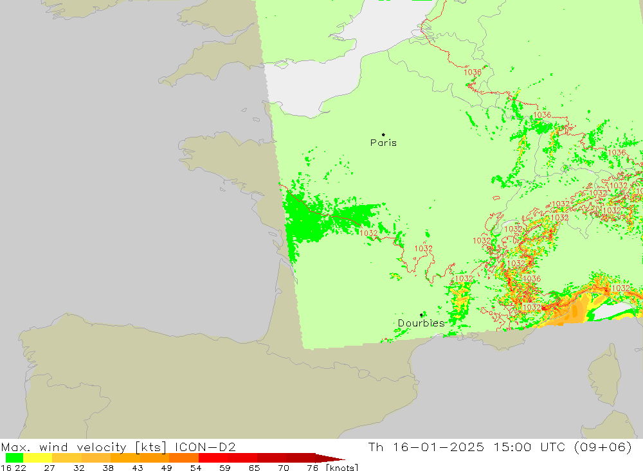Click the ICON-D2 model name text
The width and height of the screenshot is (643, 471).
pyautogui.click(x=205, y=447)
